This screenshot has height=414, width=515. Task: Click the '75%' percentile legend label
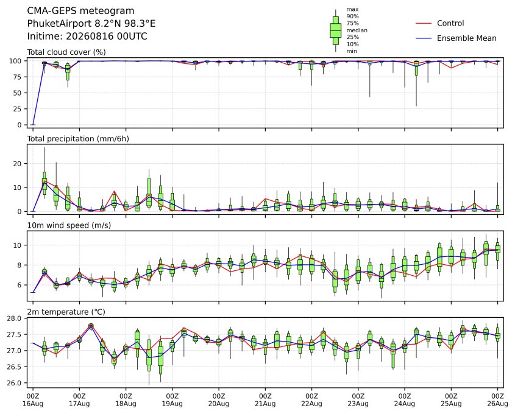(x=352, y=23)
